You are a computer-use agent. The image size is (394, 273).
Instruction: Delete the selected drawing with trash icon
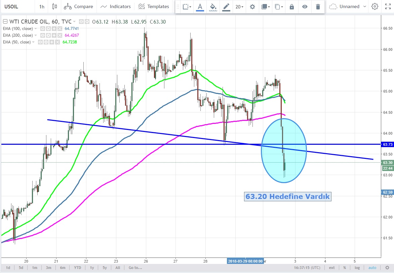[x=318, y=6]
